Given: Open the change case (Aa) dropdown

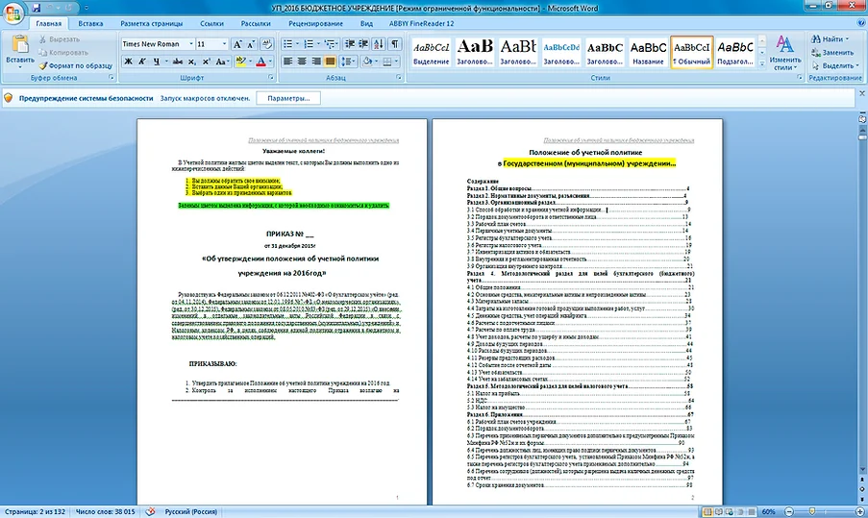Looking at the screenshot, I should coord(222,62).
